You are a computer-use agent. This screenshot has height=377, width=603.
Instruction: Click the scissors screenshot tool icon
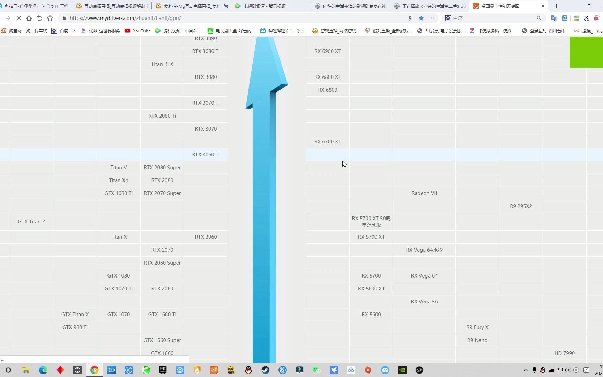click(x=587, y=18)
